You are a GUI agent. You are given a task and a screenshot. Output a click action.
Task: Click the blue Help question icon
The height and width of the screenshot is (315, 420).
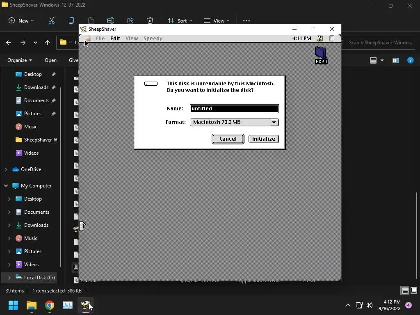click(x=410, y=60)
